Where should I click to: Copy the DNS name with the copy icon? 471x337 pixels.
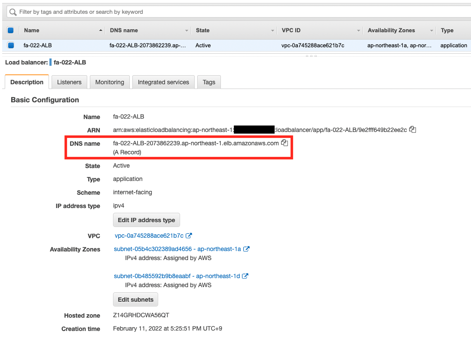284,143
